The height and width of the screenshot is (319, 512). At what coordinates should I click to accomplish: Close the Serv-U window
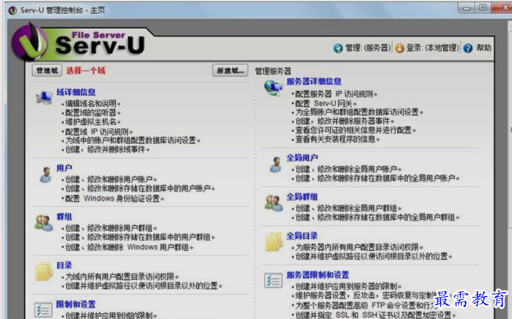pyautogui.click(x=502, y=8)
